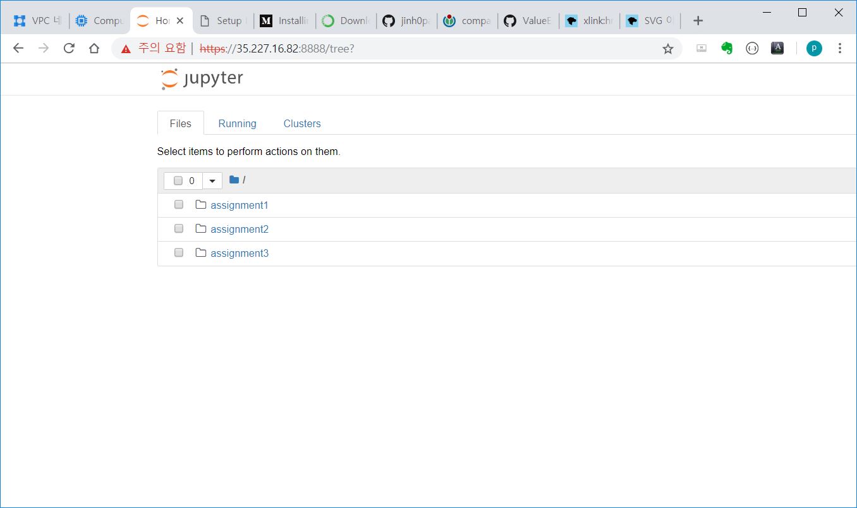This screenshot has width=857, height=508.
Task: Minimize the browser window
Action: point(767,12)
